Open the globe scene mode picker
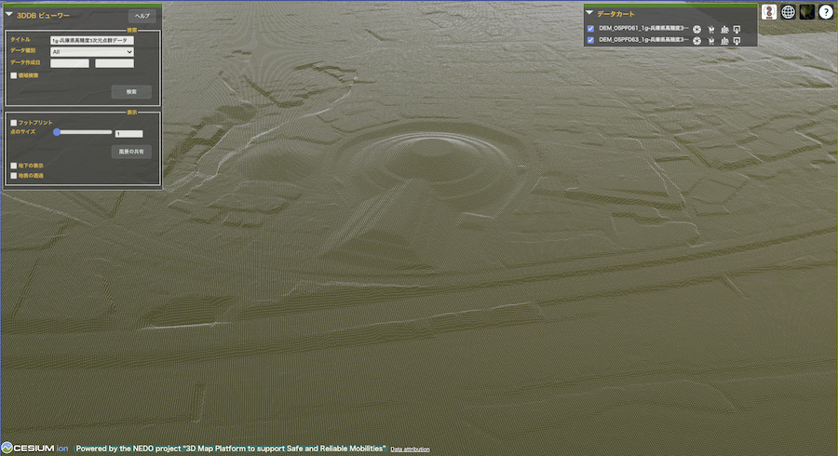Image resolution: width=838 pixels, height=456 pixels. point(789,12)
